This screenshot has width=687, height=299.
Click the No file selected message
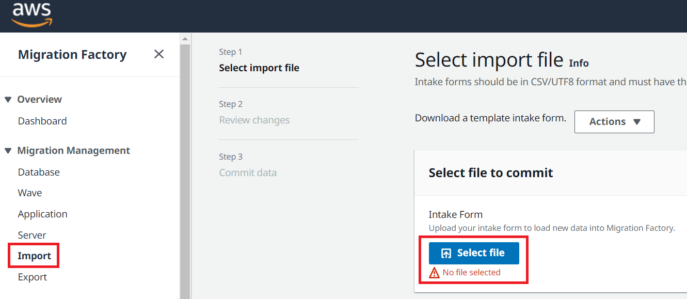click(x=471, y=273)
